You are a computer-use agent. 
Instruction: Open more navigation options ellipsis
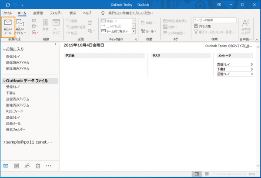(x=48, y=166)
